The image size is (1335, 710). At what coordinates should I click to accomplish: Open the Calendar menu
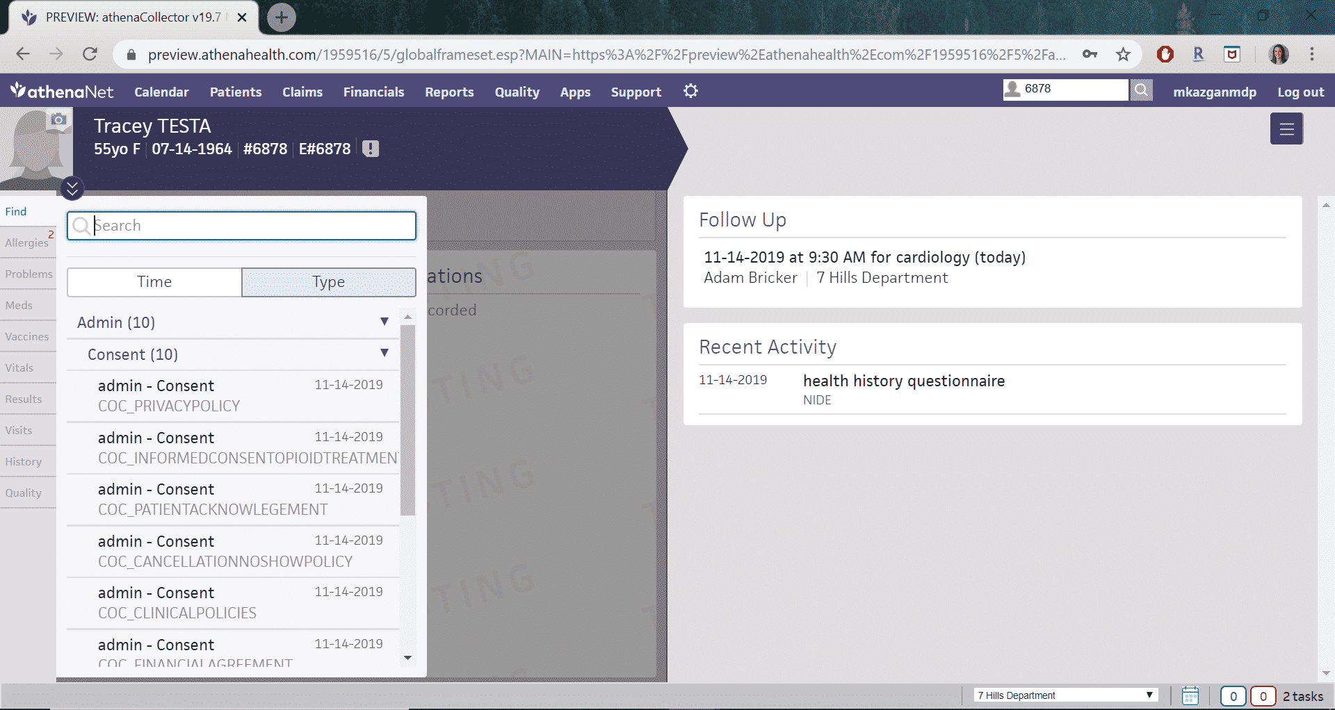click(161, 92)
